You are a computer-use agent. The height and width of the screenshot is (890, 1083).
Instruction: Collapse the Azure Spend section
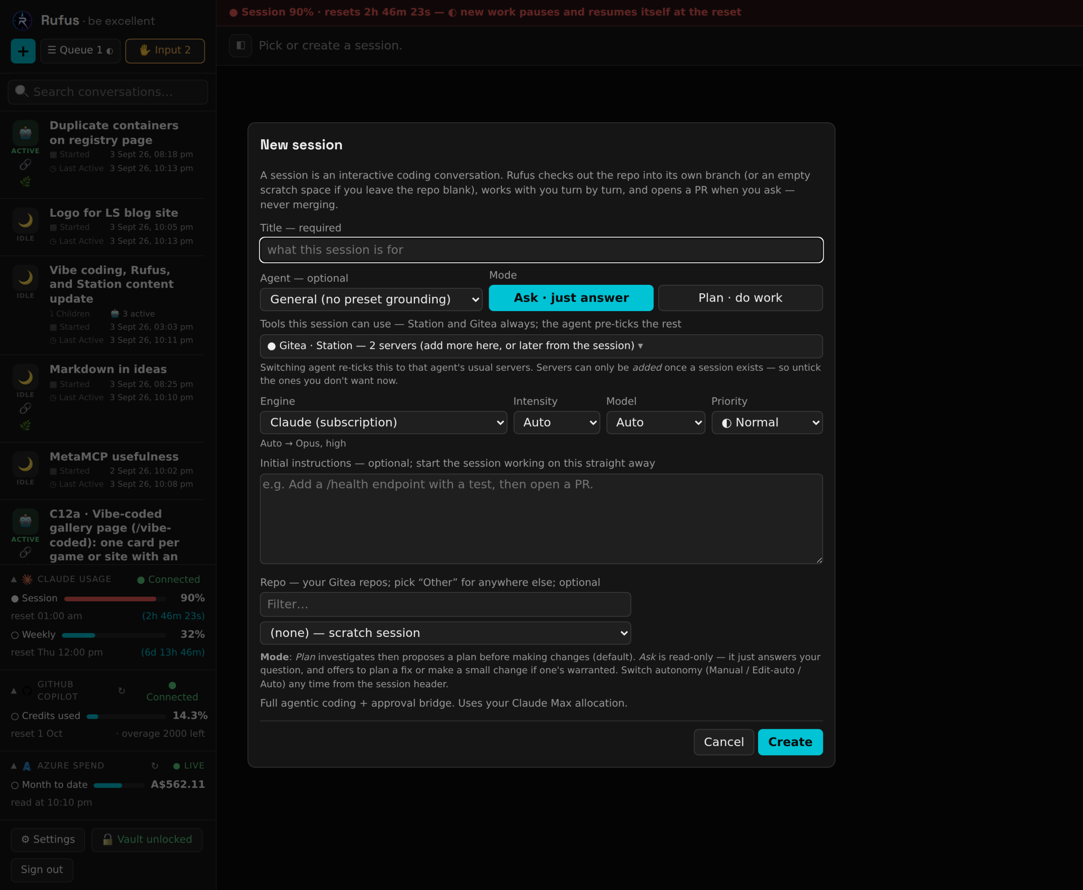14,766
